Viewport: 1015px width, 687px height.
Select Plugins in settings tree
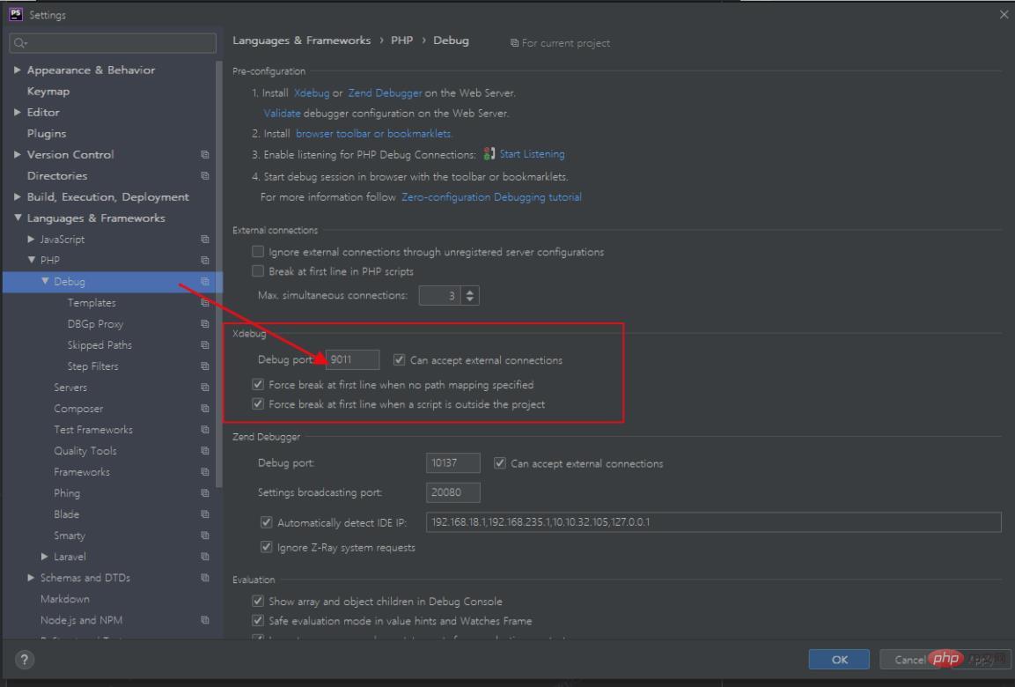(47, 133)
